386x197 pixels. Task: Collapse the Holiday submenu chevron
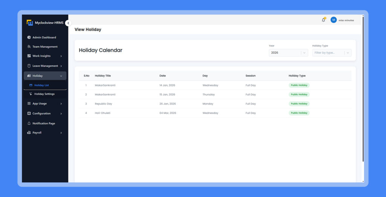click(x=61, y=76)
